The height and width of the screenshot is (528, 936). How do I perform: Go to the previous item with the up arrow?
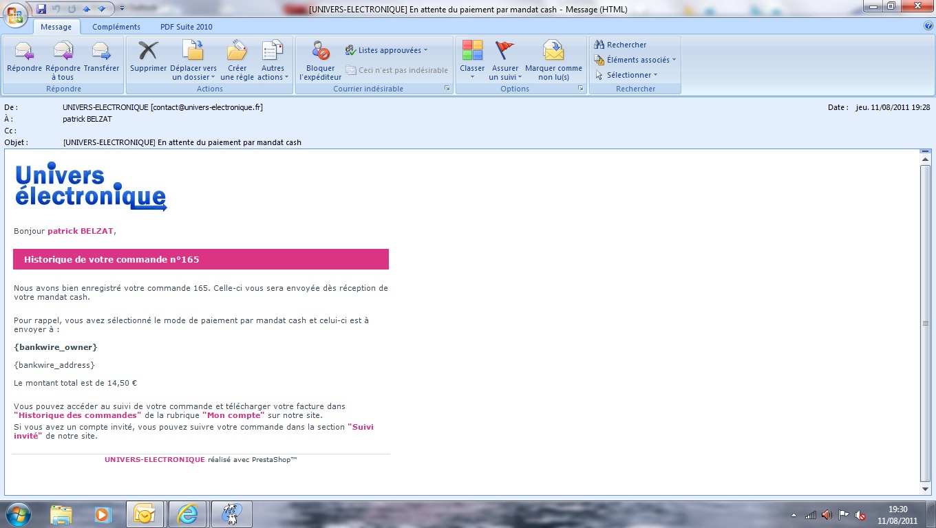point(87,9)
